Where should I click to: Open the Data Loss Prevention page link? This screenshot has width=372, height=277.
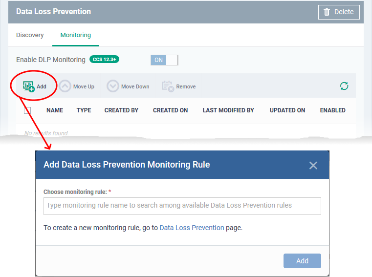coord(192,228)
